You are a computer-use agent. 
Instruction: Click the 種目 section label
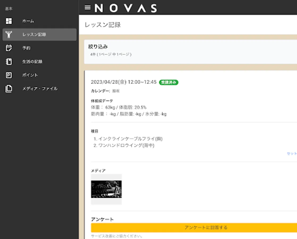(x=95, y=131)
